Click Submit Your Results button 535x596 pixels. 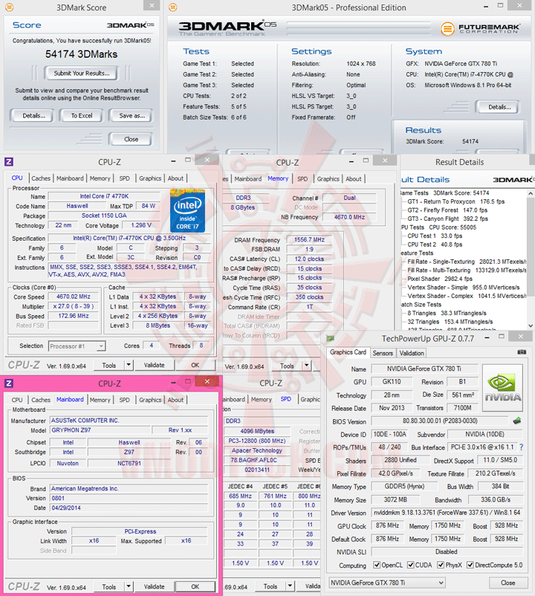(x=82, y=73)
